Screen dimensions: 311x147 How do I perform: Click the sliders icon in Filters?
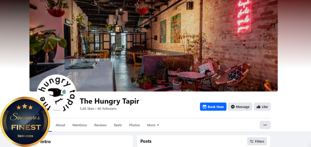[x=252, y=142]
